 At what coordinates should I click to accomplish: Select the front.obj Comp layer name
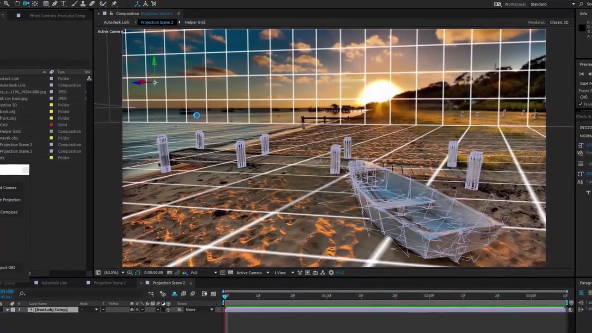click(x=50, y=309)
